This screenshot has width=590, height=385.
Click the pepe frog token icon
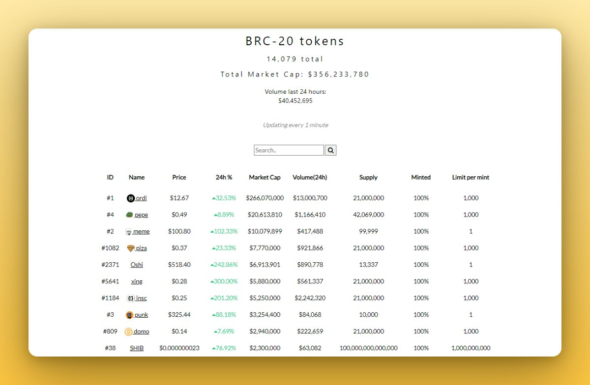129,215
